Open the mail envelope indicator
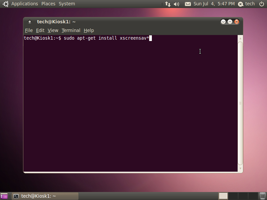The height and width of the screenshot is (200, 267). [x=188, y=4]
